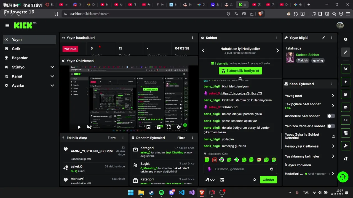Select the wrench icon in right sidebar
Image resolution: width=353 pixels, height=198 pixels.
(346, 146)
